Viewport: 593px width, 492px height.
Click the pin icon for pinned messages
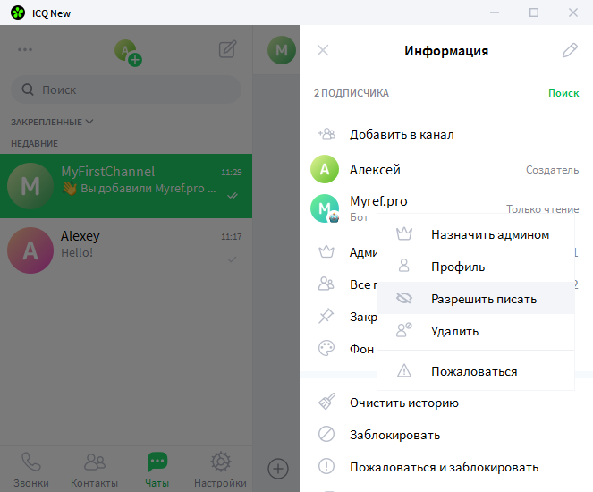coord(326,316)
